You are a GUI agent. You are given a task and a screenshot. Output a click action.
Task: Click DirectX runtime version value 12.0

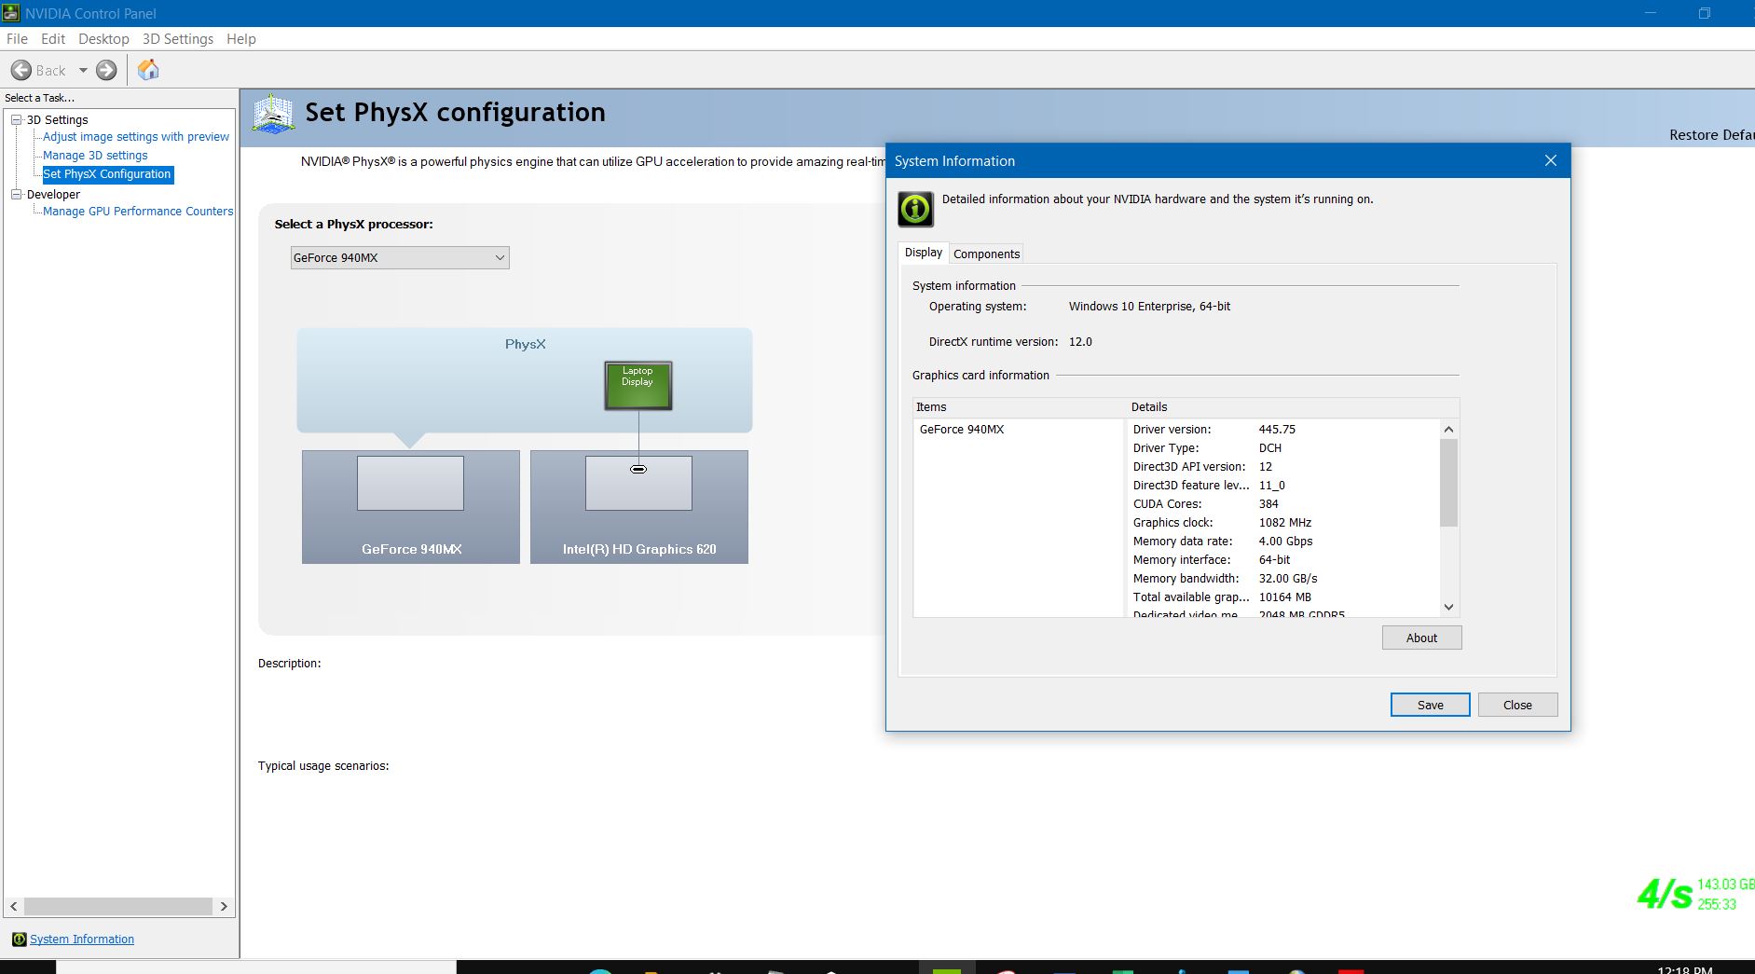tap(1080, 342)
